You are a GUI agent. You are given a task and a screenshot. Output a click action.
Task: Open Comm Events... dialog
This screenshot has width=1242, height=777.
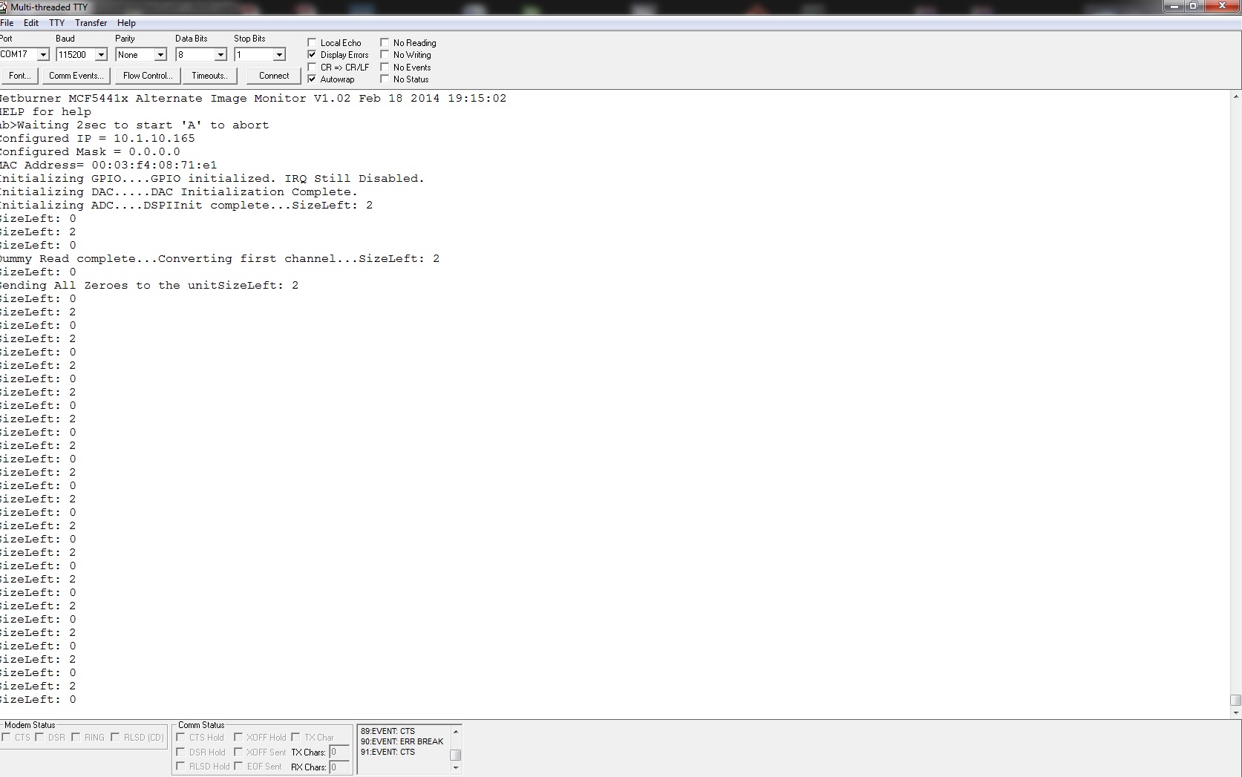click(76, 76)
